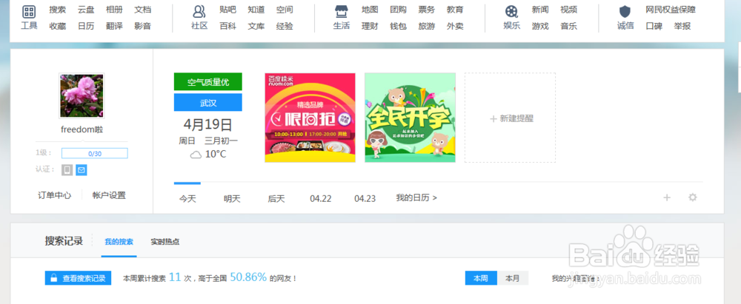Screen dimensions: 741x304
Task: Open the 新闻 link
Action: click(x=540, y=10)
